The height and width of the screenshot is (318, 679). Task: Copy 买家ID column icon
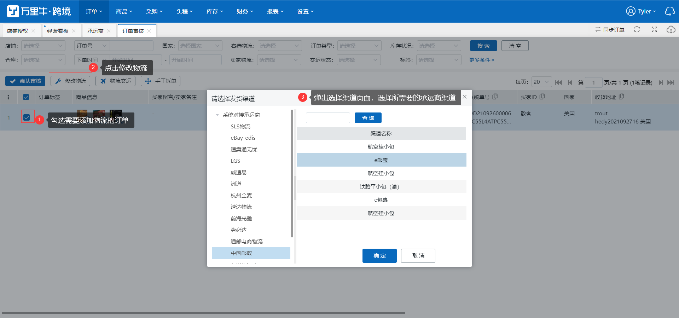pos(542,97)
